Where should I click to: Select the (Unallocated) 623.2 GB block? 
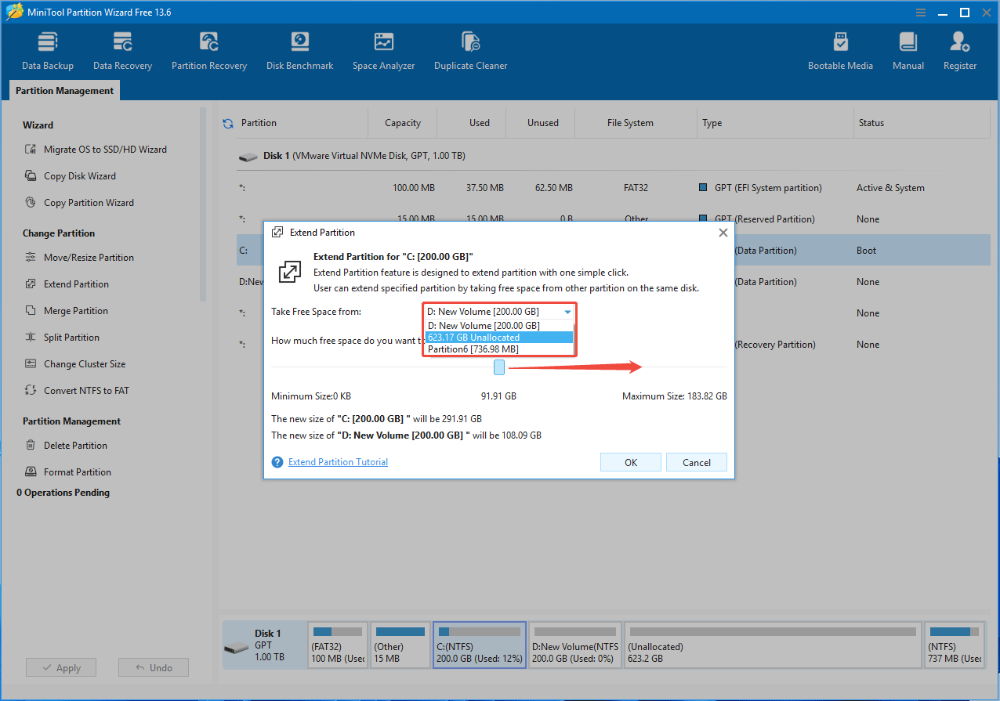(x=772, y=645)
